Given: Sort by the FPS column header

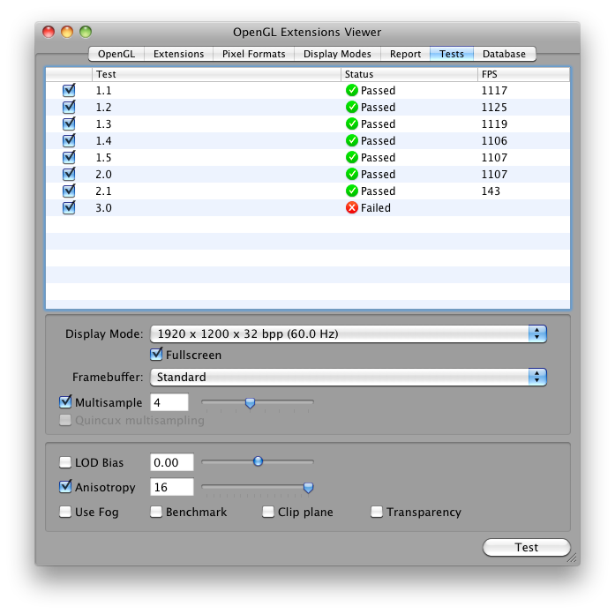Looking at the screenshot, I should click(x=523, y=74).
